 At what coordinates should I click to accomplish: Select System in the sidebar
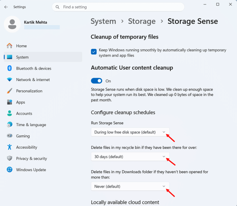(x=43, y=57)
